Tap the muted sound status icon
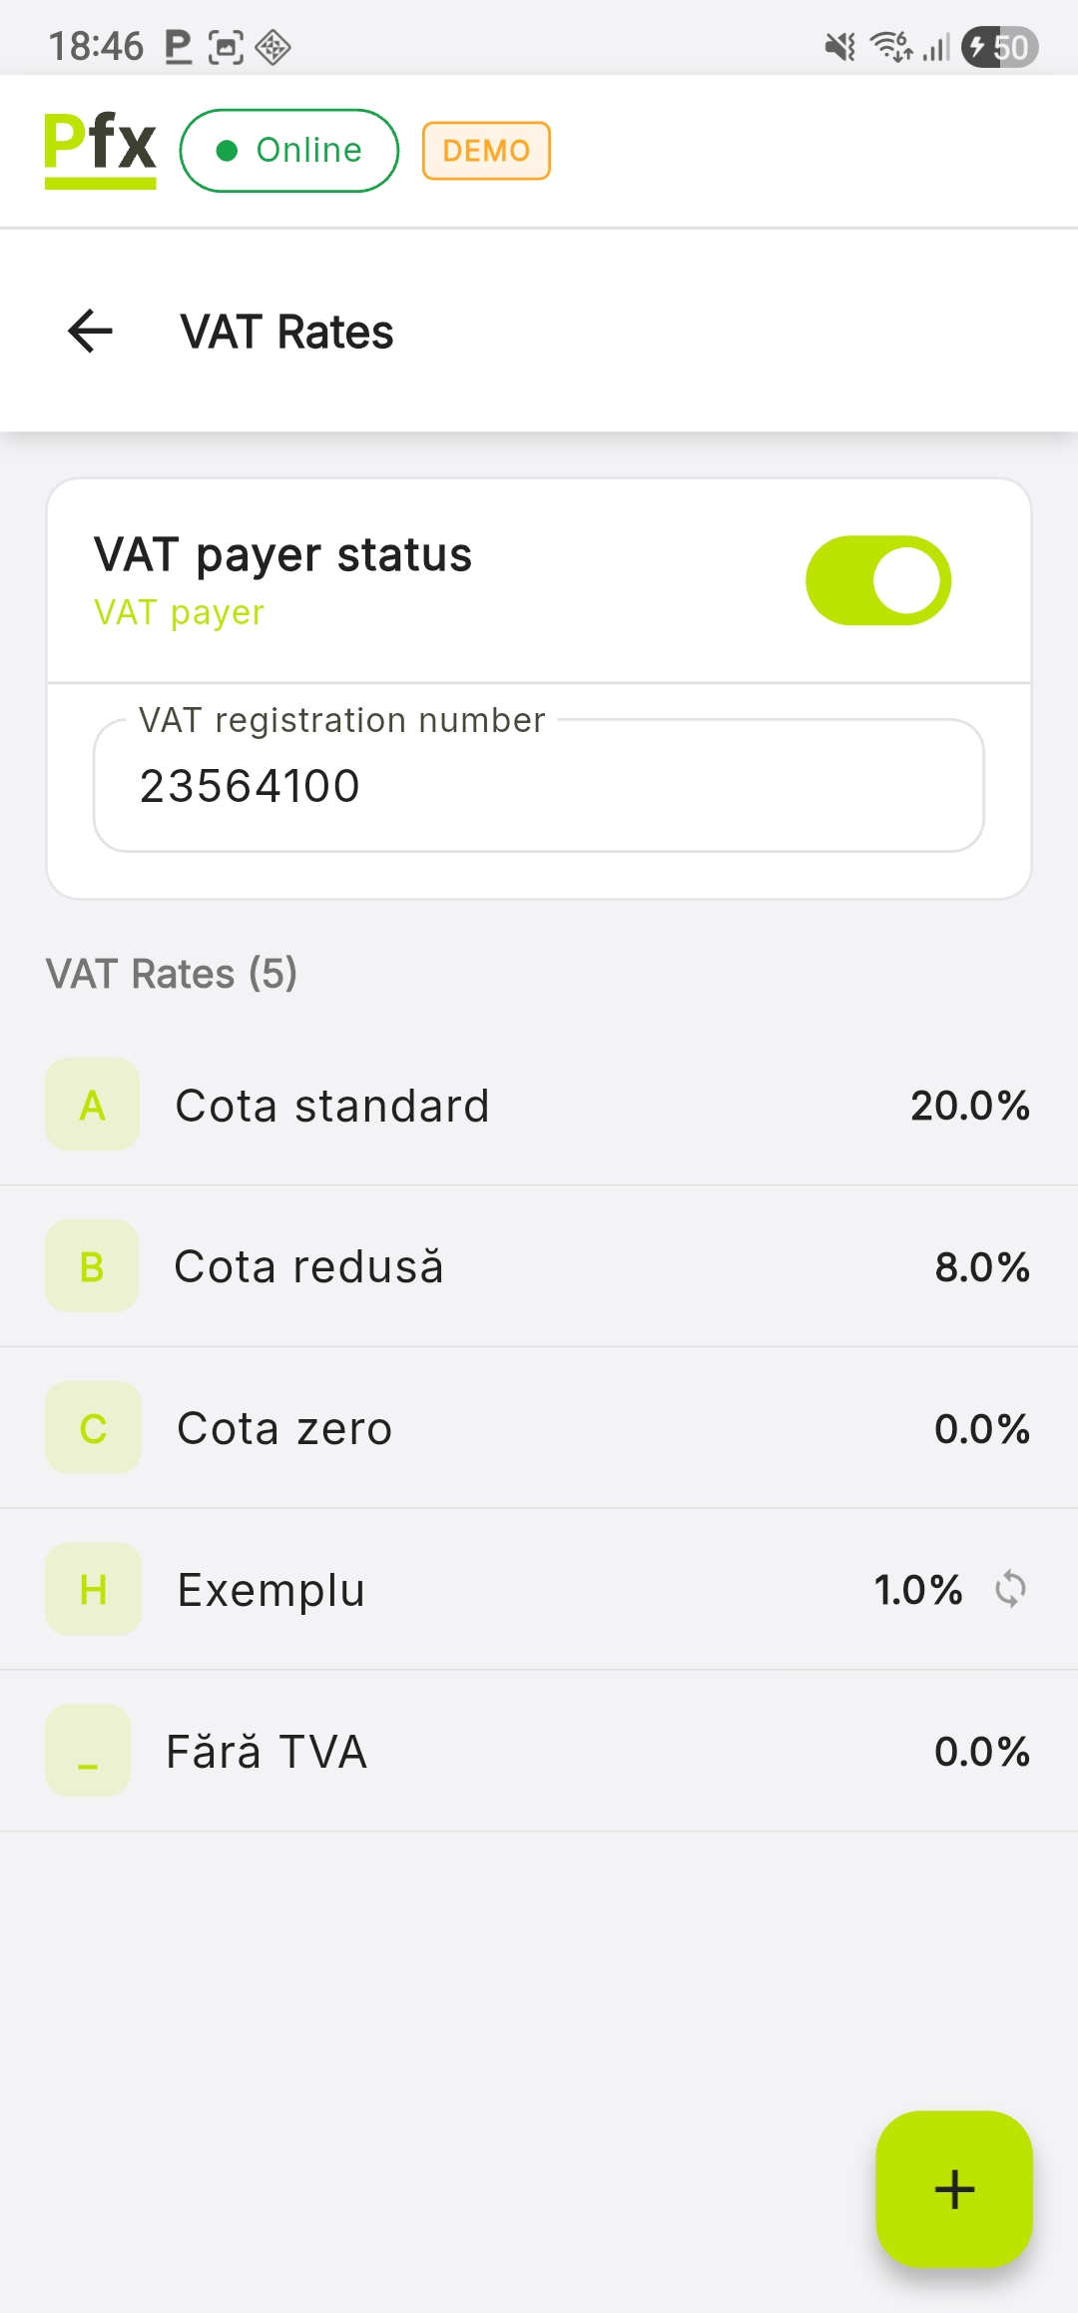 [x=840, y=47]
